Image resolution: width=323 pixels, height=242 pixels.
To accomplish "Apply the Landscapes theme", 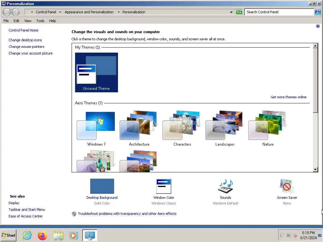I will tap(225, 129).
